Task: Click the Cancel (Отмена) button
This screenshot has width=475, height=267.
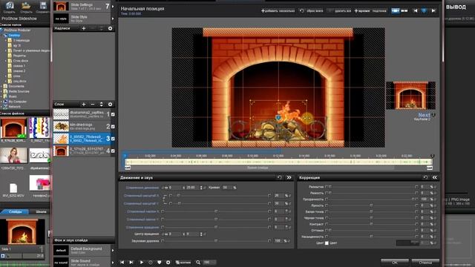Action: (x=425, y=262)
